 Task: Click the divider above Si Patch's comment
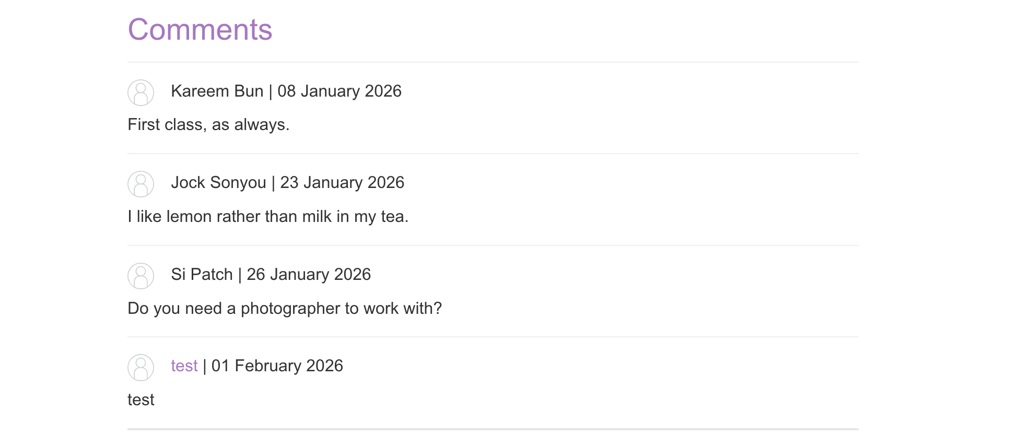click(x=493, y=245)
